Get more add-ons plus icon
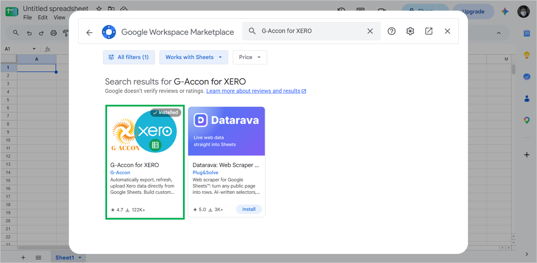Viewport: 537px width, 263px height. tap(527, 155)
